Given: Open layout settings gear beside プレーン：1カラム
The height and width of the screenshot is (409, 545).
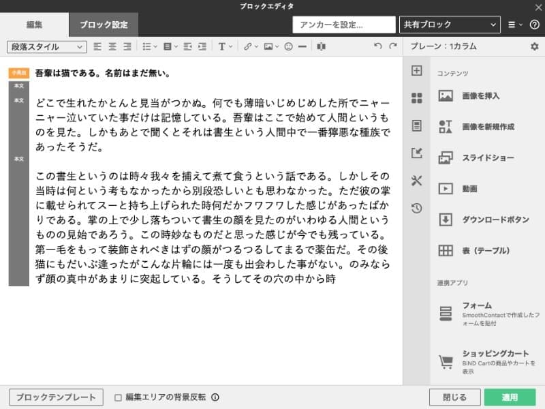Looking at the screenshot, I should (535, 46).
